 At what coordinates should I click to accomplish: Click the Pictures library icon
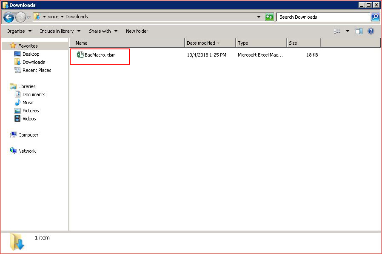coord(17,111)
